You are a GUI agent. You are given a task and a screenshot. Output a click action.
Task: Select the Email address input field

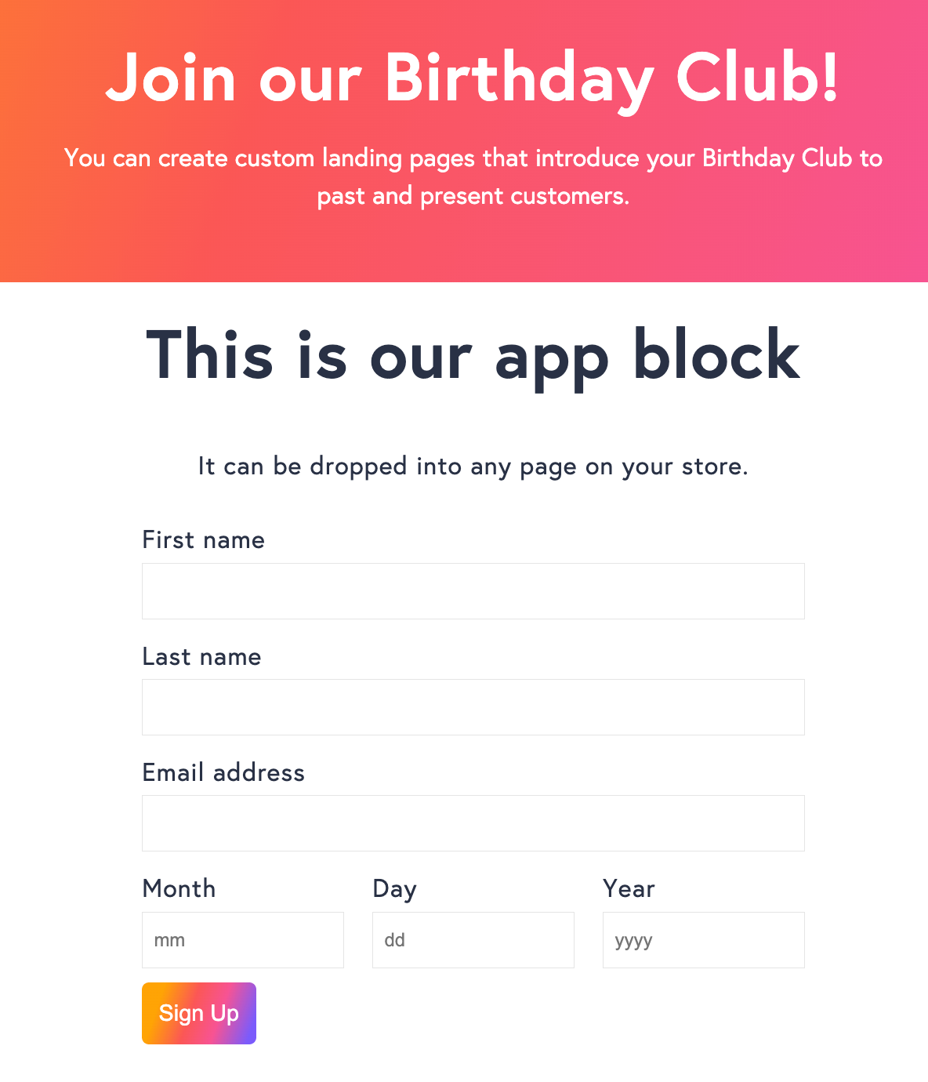point(473,823)
